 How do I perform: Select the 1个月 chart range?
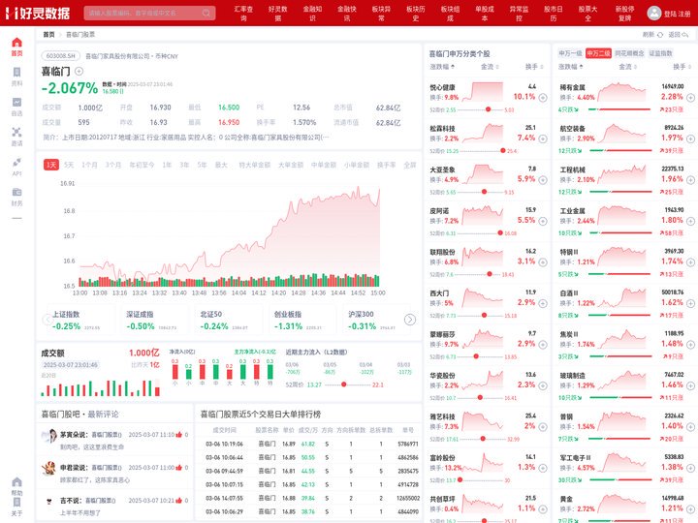click(x=89, y=165)
